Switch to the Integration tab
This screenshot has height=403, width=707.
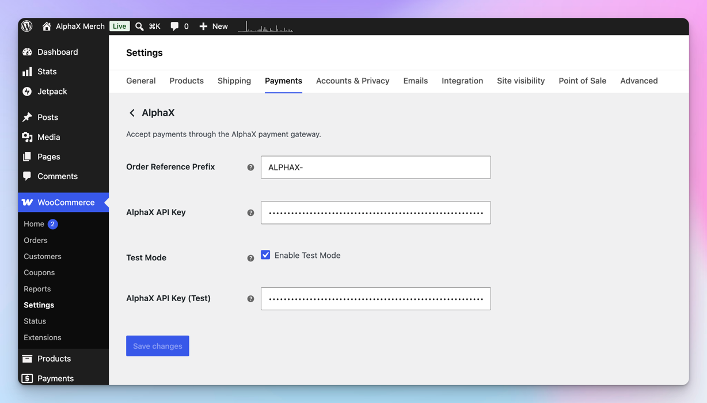462,81
